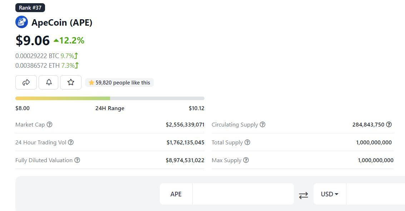Add ApeCoin to favorites with star
Screen dimensions: 405x211
point(71,82)
